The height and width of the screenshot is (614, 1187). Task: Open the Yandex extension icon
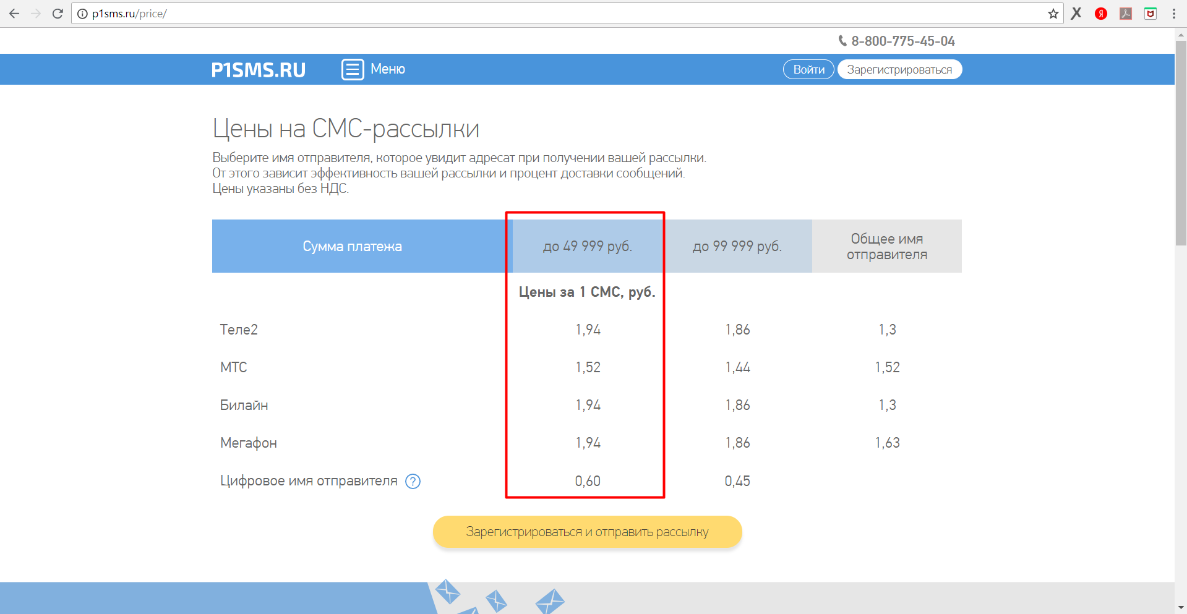coord(1101,14)
